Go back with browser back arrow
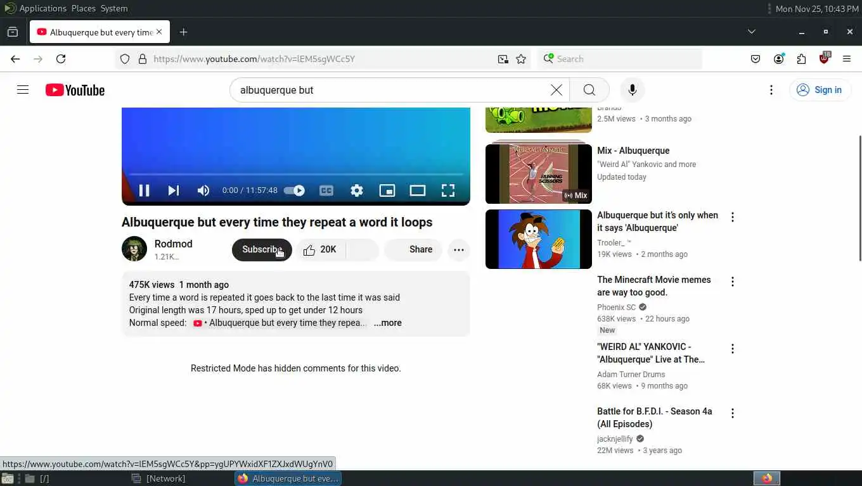Viewport: 862px width, 486px height. (15, 59)
